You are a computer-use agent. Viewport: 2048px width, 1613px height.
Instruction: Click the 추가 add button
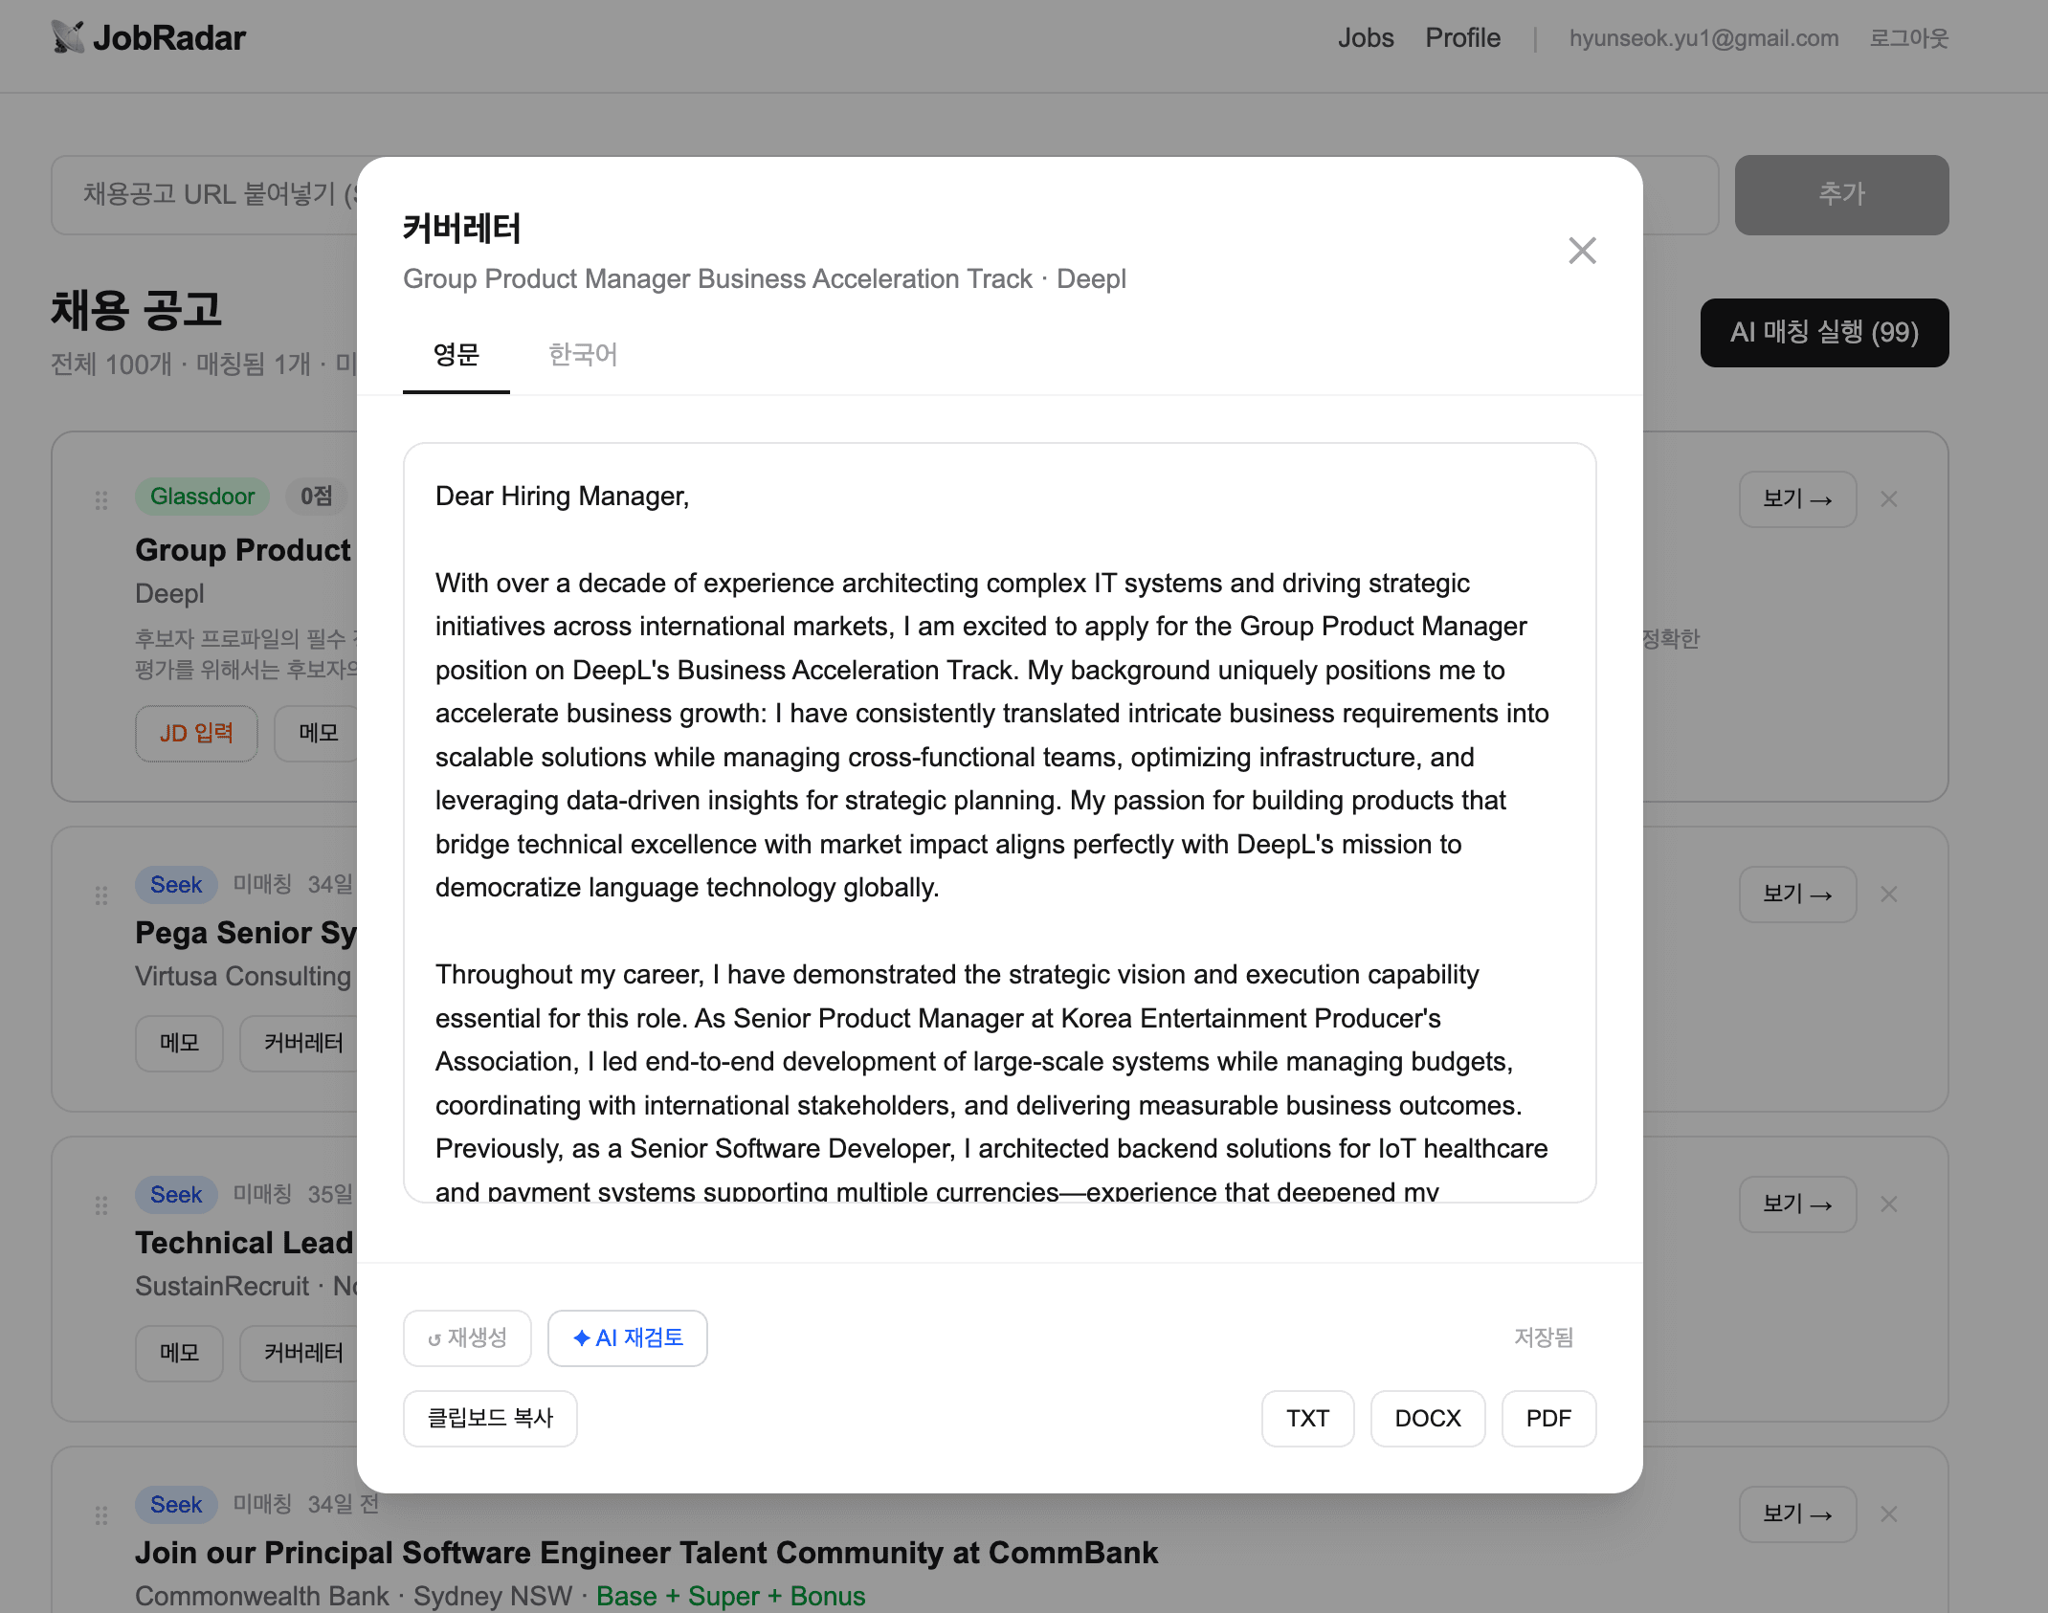coord(1841,194)
